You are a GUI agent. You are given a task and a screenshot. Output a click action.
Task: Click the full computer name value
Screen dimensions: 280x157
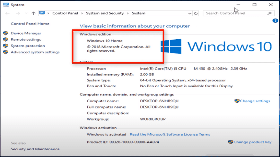point(159,107)
